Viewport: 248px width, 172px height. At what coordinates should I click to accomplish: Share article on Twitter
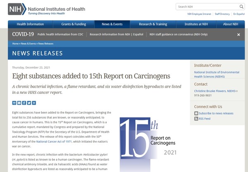coord(29,103)
